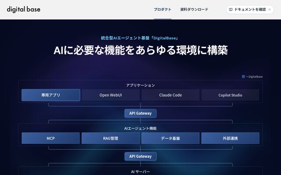Select the Open WebUI box
Viewport: 281px width, 175px height.
111,95
